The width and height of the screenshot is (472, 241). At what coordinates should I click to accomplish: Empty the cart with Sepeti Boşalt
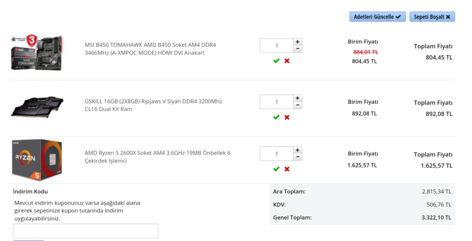click(x=432, y=17)
